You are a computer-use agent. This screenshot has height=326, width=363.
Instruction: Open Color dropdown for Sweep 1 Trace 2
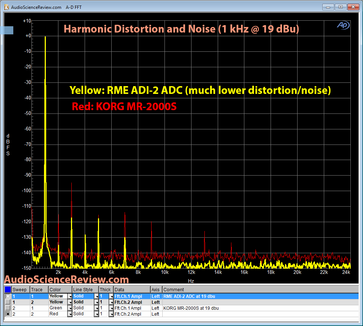pyautogui.click(x=70, y=302)
